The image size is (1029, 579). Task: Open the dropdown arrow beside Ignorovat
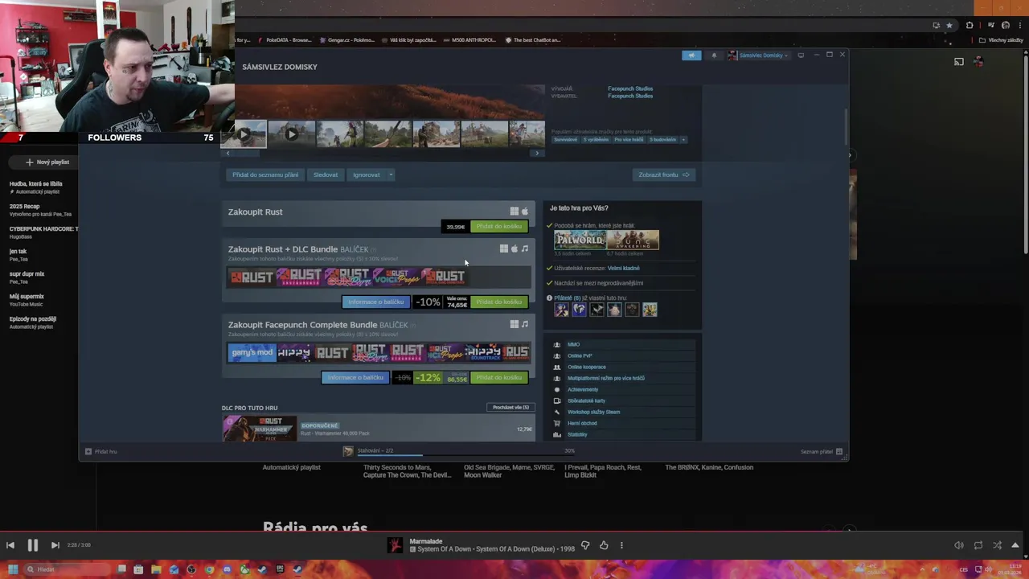coord(391,175)
